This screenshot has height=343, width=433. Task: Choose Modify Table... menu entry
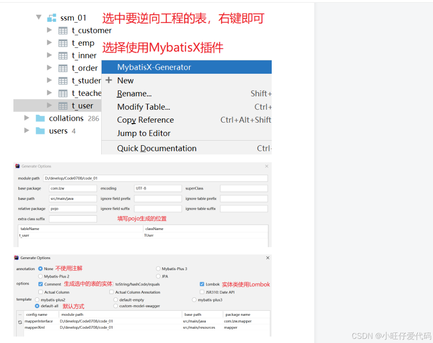(186, 107)
